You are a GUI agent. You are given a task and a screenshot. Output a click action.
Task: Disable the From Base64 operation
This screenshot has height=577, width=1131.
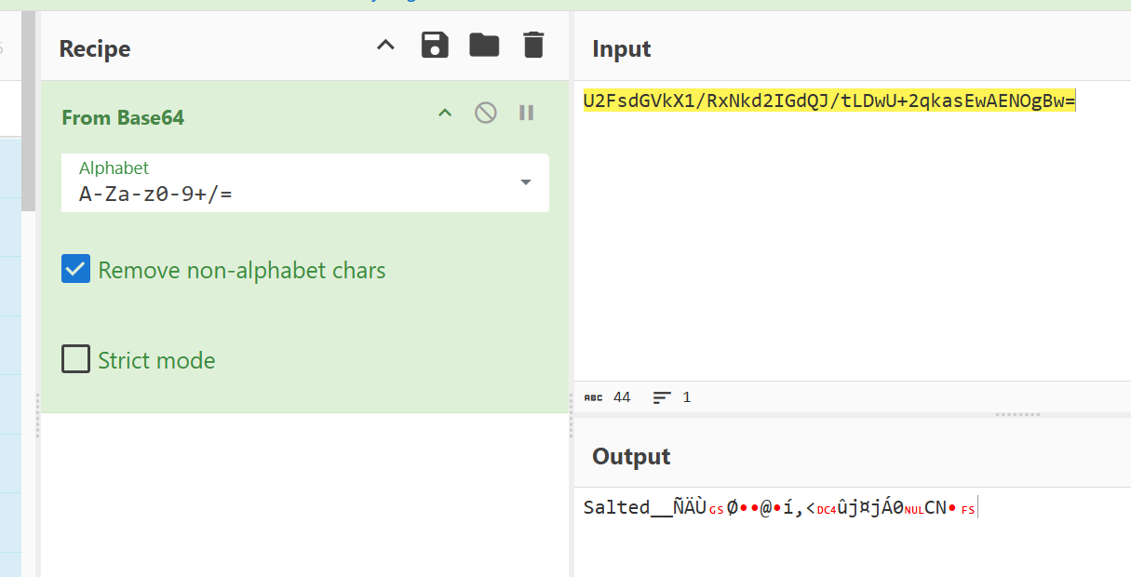pos(485,114)
